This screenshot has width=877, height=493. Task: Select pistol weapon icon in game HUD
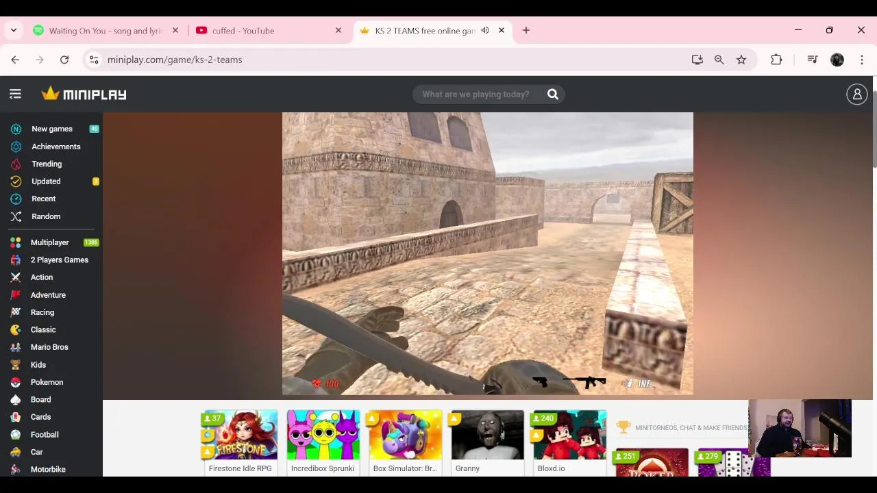(540, 382)
